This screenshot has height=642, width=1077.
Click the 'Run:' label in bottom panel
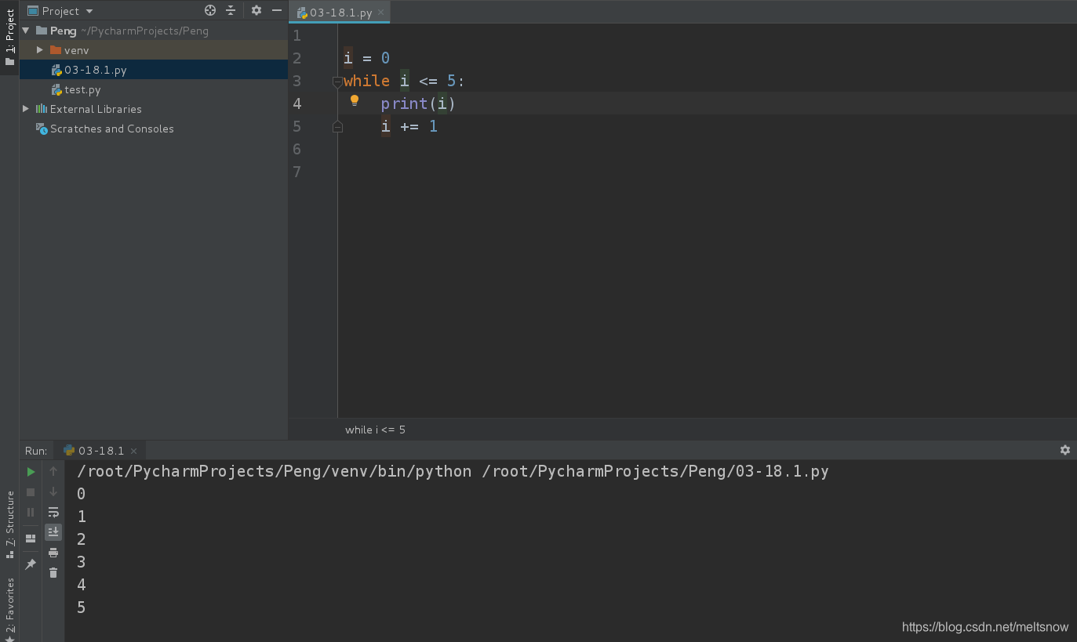(x=36, y=451)
